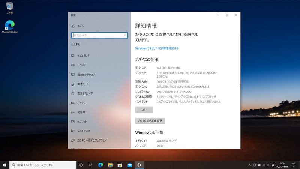The width and height of the screenshot is (300, 169).
Task: Select device name LAPTOP-RKKVCBRK text
Action: pos(168,68)
